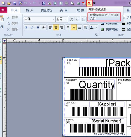131x137 pixels.
Task: Set vertical alignment to bottom
Action: coord(80,27)
